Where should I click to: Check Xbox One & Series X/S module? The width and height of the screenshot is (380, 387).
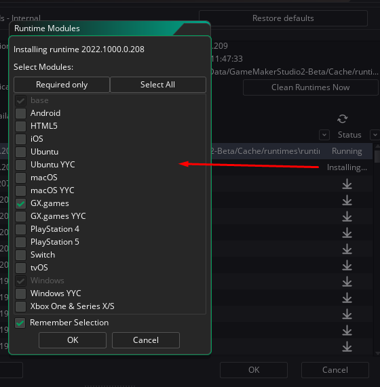pos(21,306)
